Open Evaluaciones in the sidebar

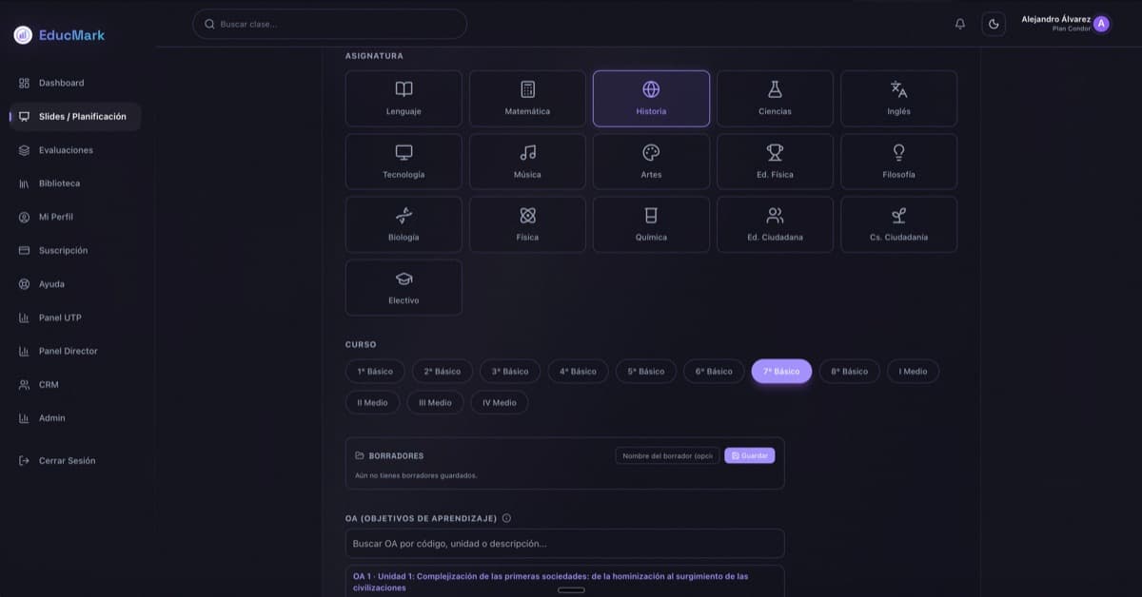[66, 150]
